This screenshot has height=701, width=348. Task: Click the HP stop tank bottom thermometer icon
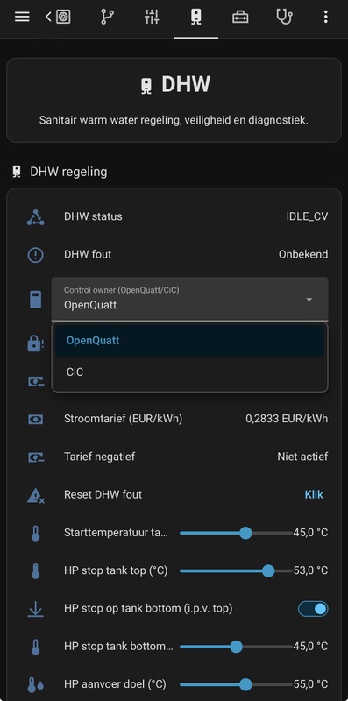pyautogui.click(x=35, y=647)
